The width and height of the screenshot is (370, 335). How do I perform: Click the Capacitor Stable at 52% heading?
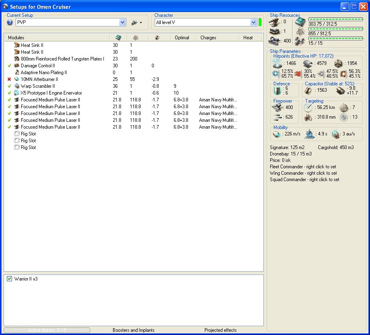click(330, 84)
